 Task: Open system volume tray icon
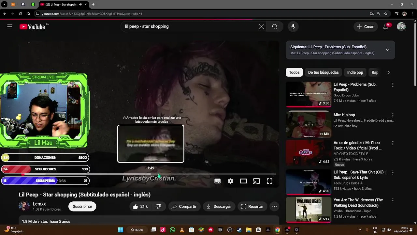click(389, 230)
